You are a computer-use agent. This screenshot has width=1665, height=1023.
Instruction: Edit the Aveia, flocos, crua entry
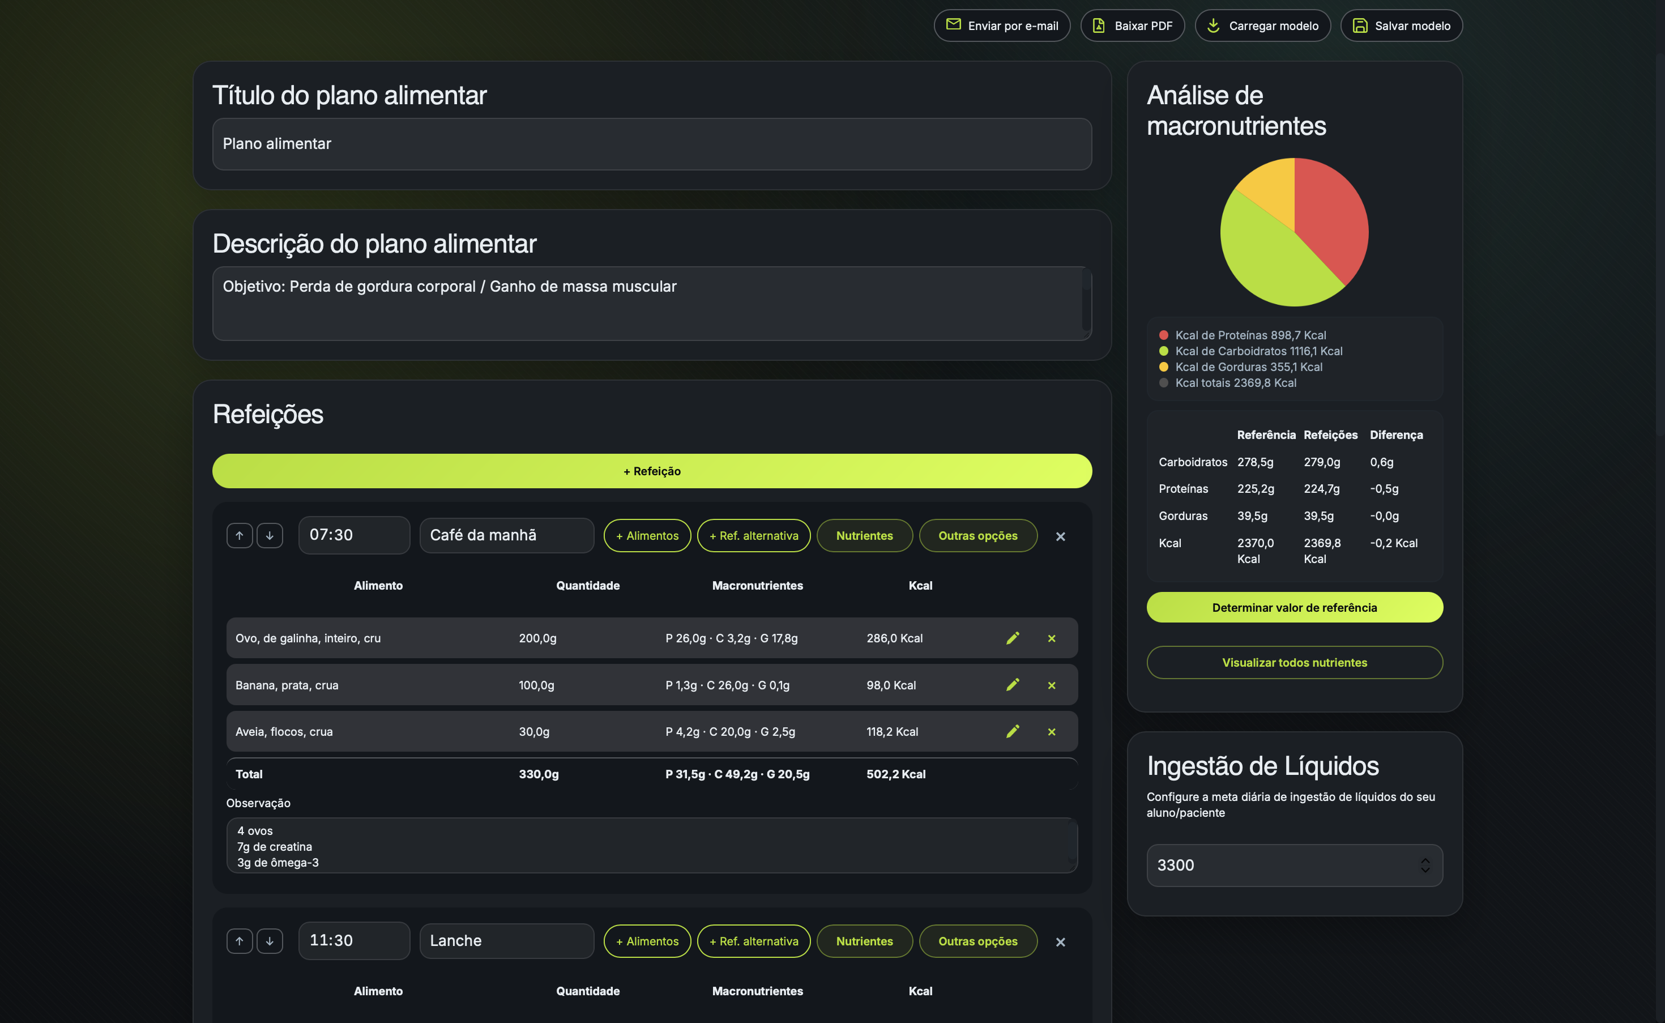[x=1013, y=731]
